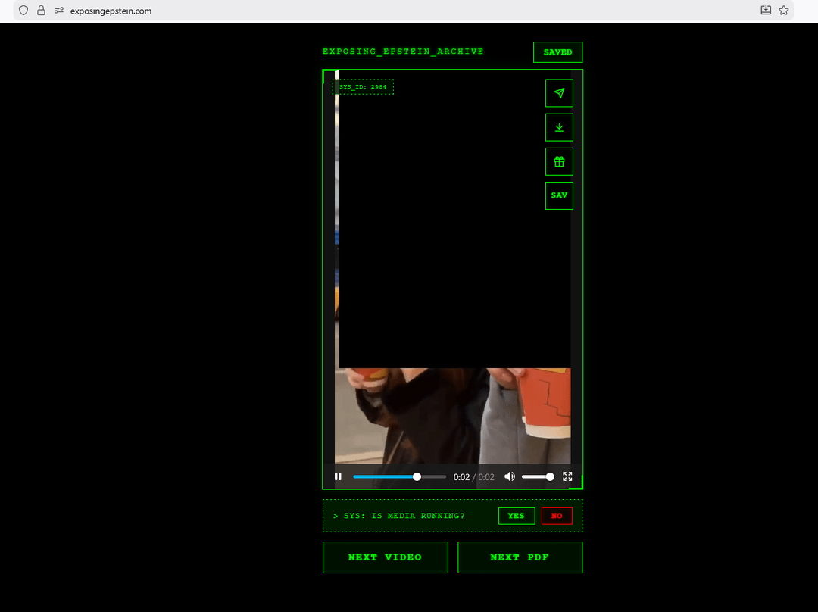Bookmark this page with star icon
The height and width of the screenshot is (612, 818).
click(x=784, y=11)
